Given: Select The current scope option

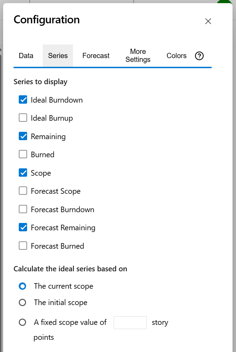Looking at the screenshot, I should [x=23, y=286].
